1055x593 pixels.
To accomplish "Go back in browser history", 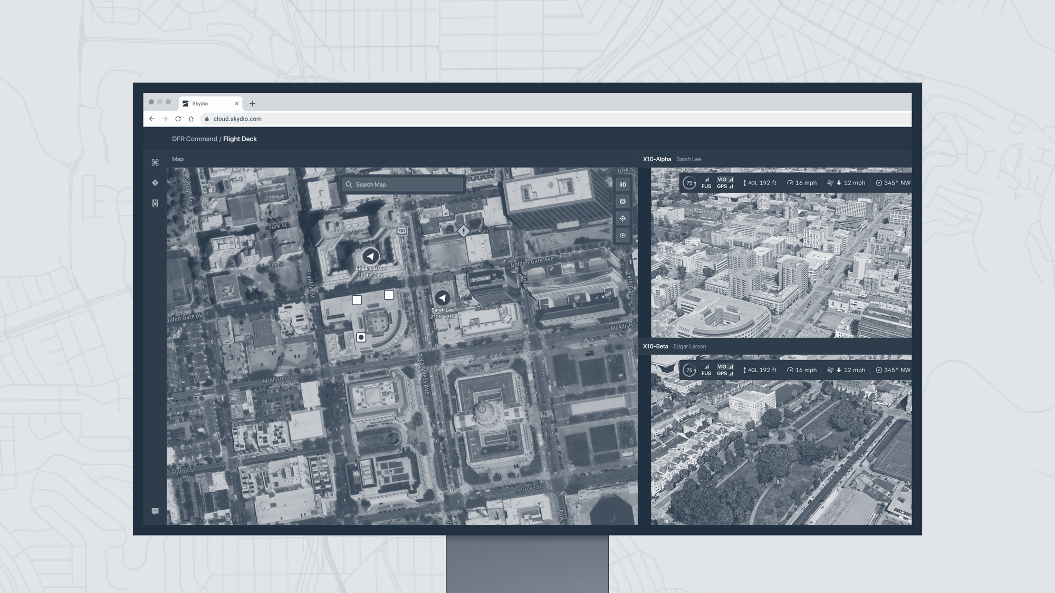I will pos(152,119).
